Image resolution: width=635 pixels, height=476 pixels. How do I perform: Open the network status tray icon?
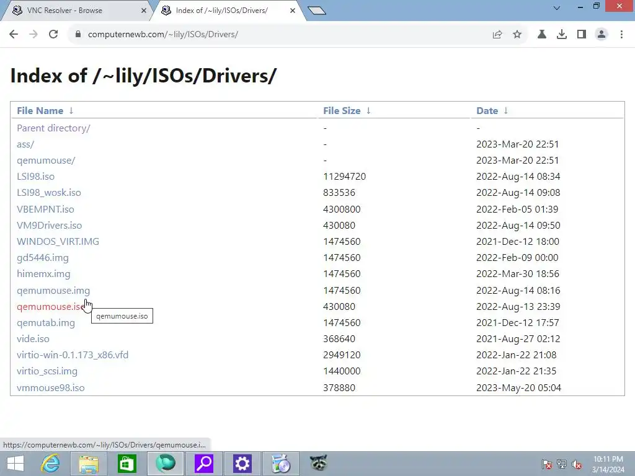tap(562, 464)
